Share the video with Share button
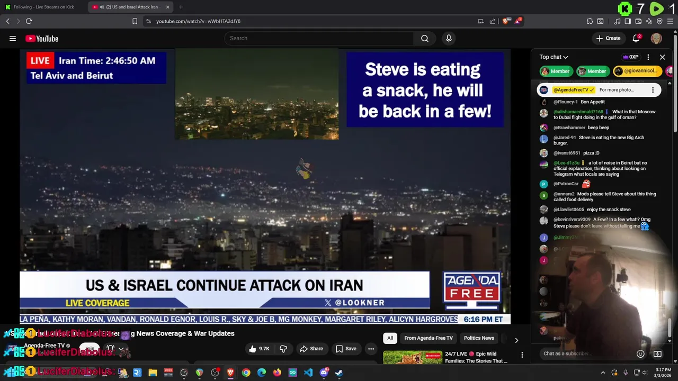This screenshot has height=381, width=678. coord(311,349)
